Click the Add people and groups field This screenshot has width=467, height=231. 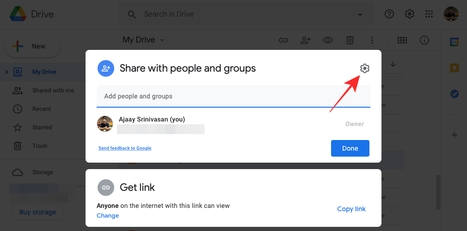[233, 97]
